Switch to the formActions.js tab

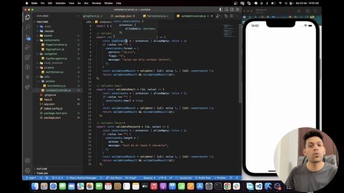pos(156,16)
